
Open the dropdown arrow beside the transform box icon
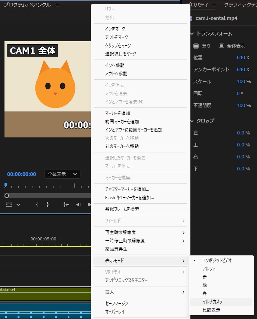click(x=18, y=205)
